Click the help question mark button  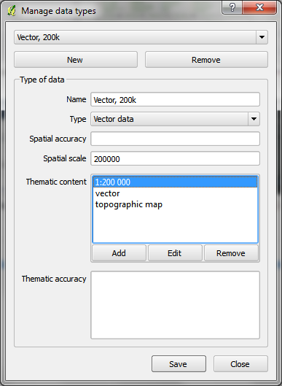coord(232,7)
